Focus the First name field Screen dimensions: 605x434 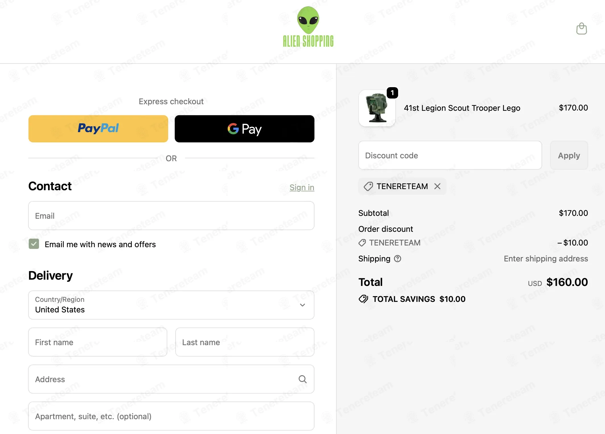pyautogui.click(x=98, y=342)
